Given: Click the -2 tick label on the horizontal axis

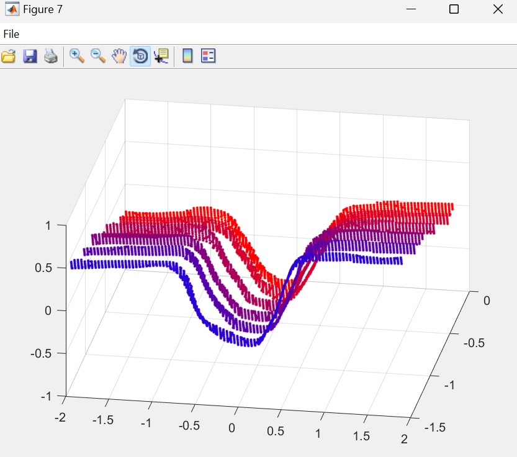Looking at the screenshot, I should point(60,417).
